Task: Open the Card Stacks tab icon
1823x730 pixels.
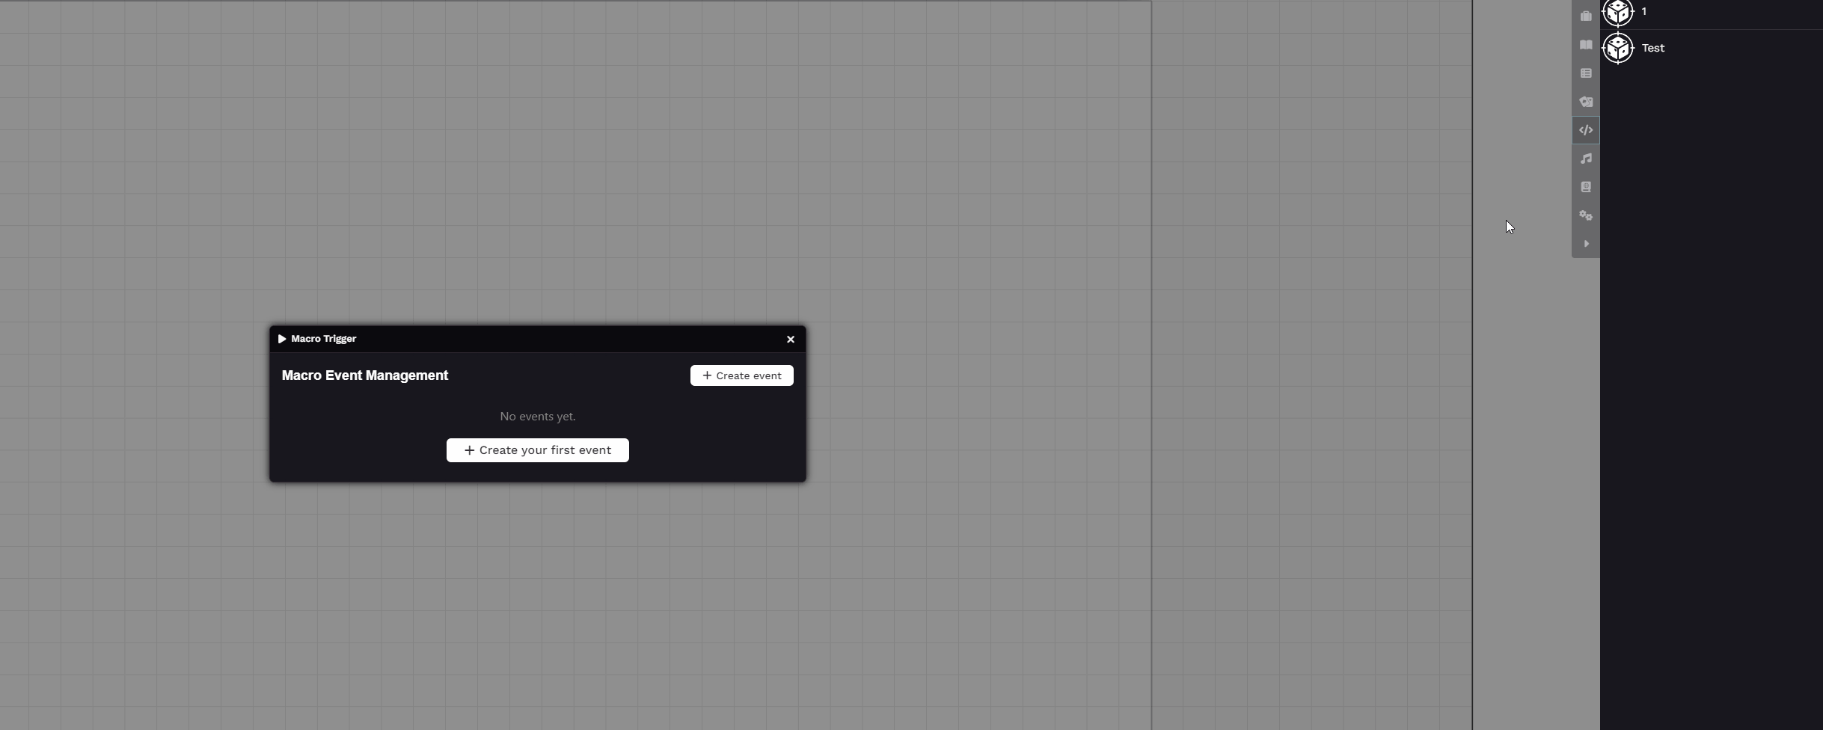Action: point(1585,102)
